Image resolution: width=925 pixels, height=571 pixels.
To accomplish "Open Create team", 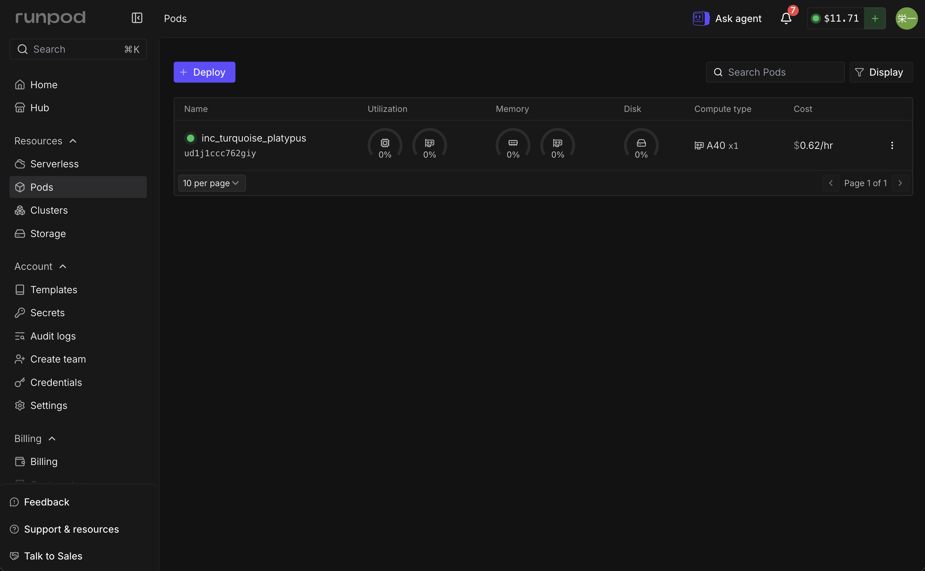I will 78,359.
